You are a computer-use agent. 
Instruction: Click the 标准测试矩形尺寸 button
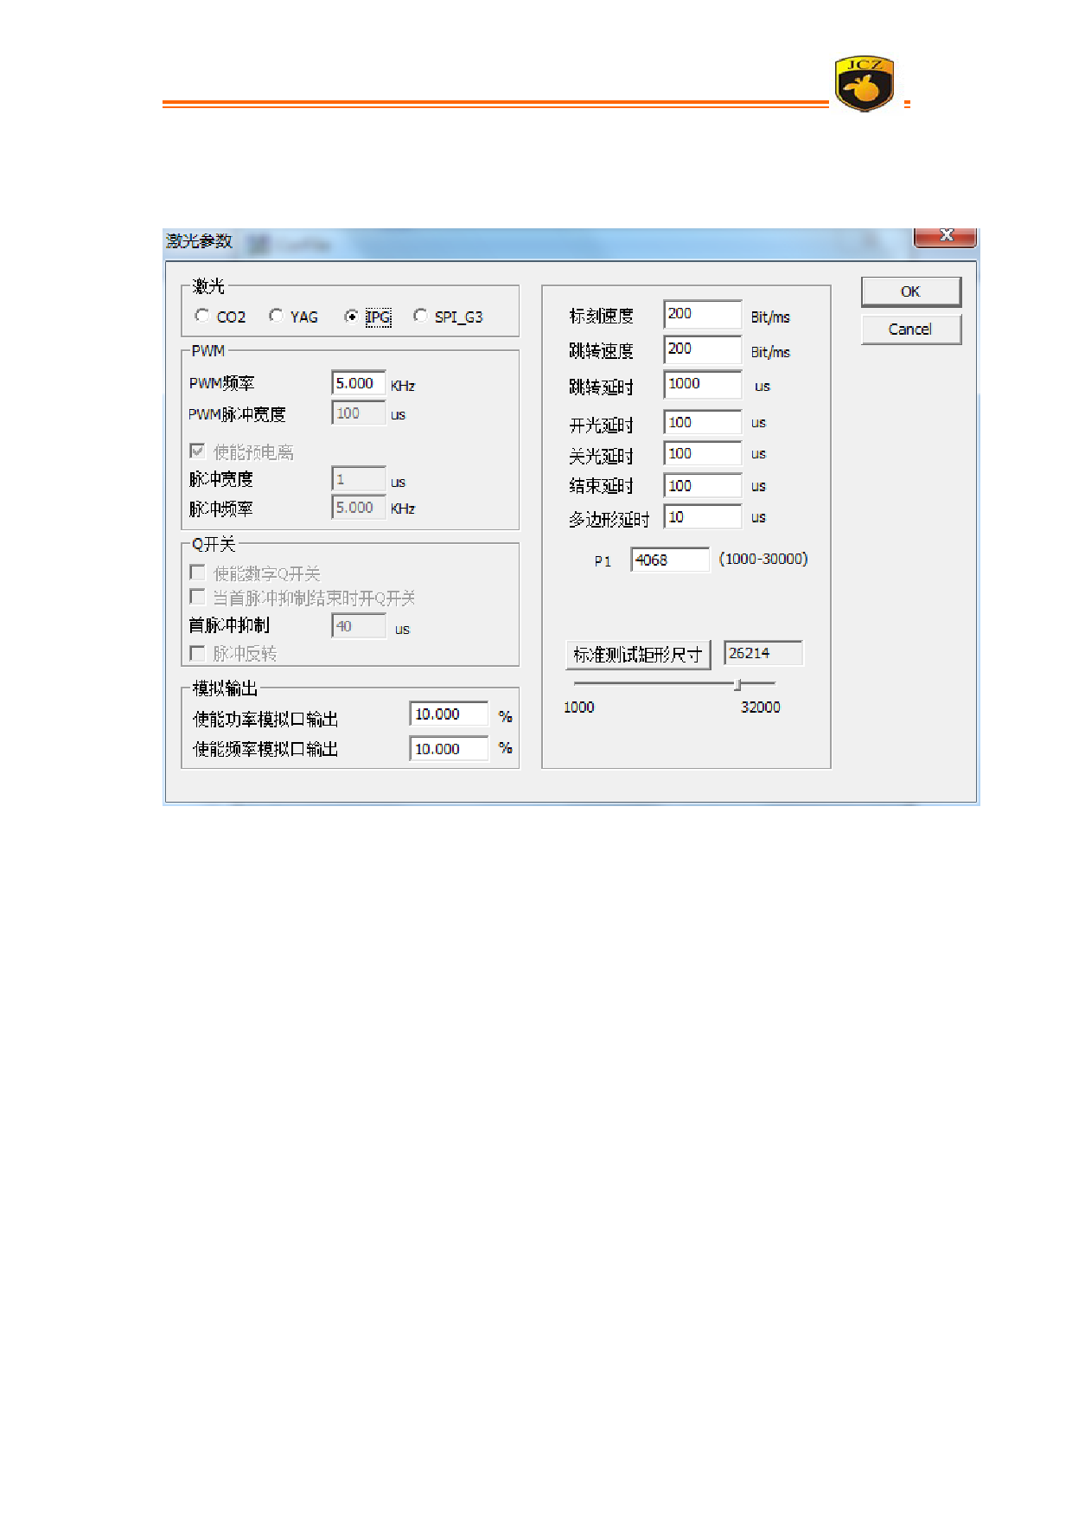coord(637,655)
